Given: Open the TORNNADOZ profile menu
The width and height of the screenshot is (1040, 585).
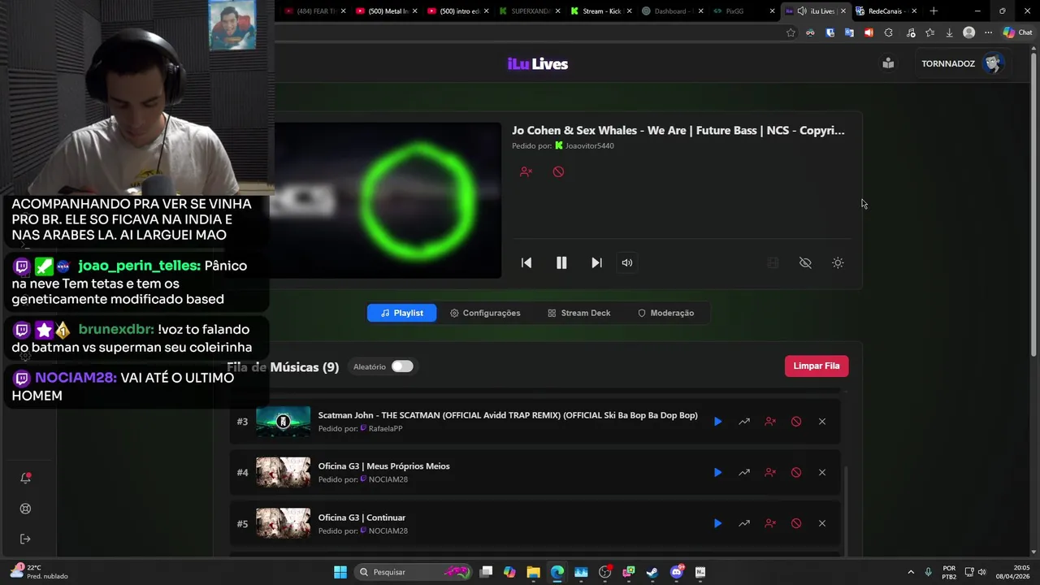Looking at the screenshot, I should point(963,63).
